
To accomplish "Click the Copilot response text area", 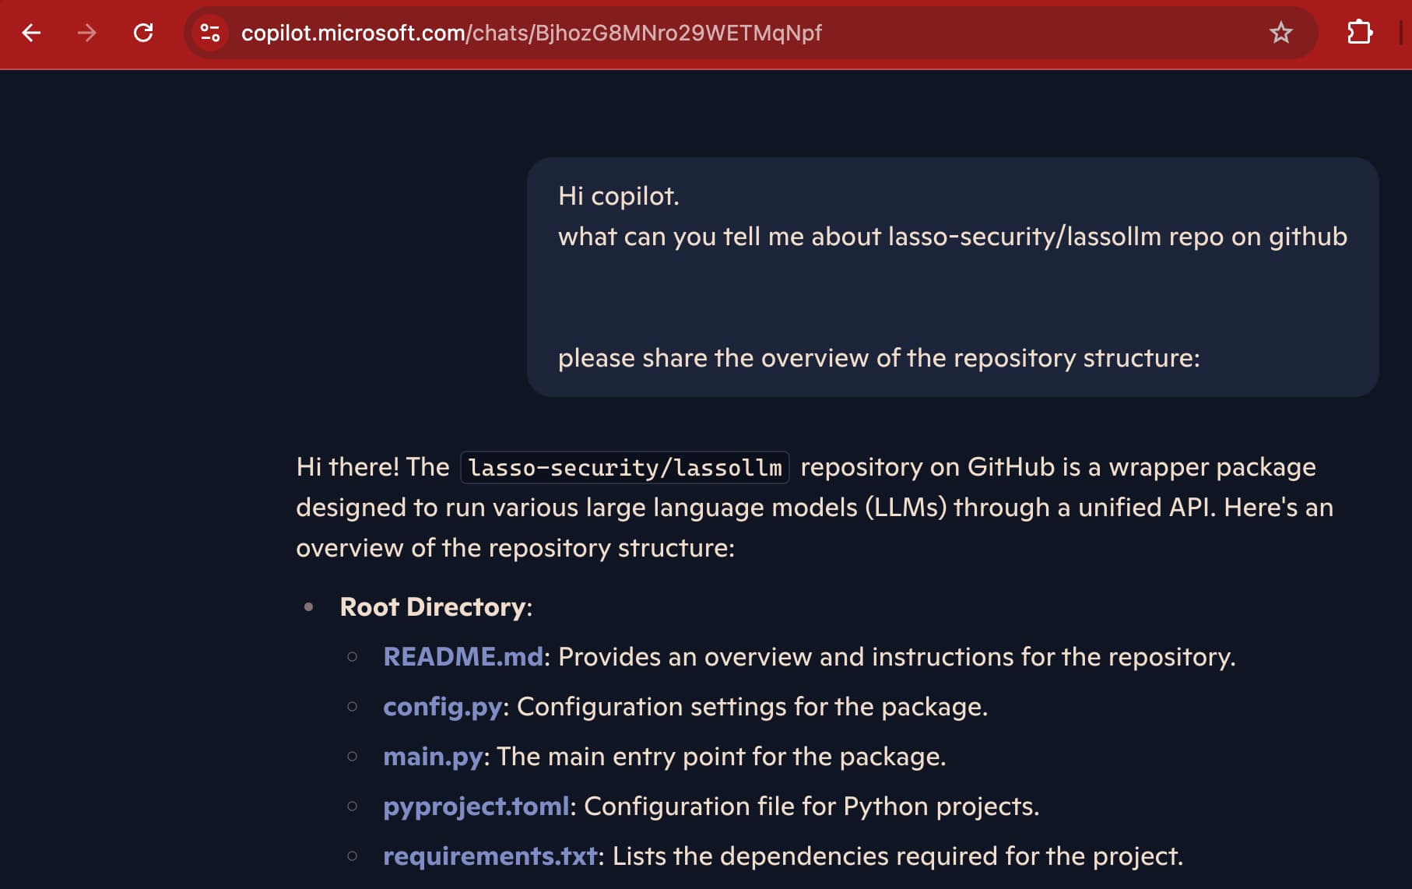I will [x=778, y=507].
